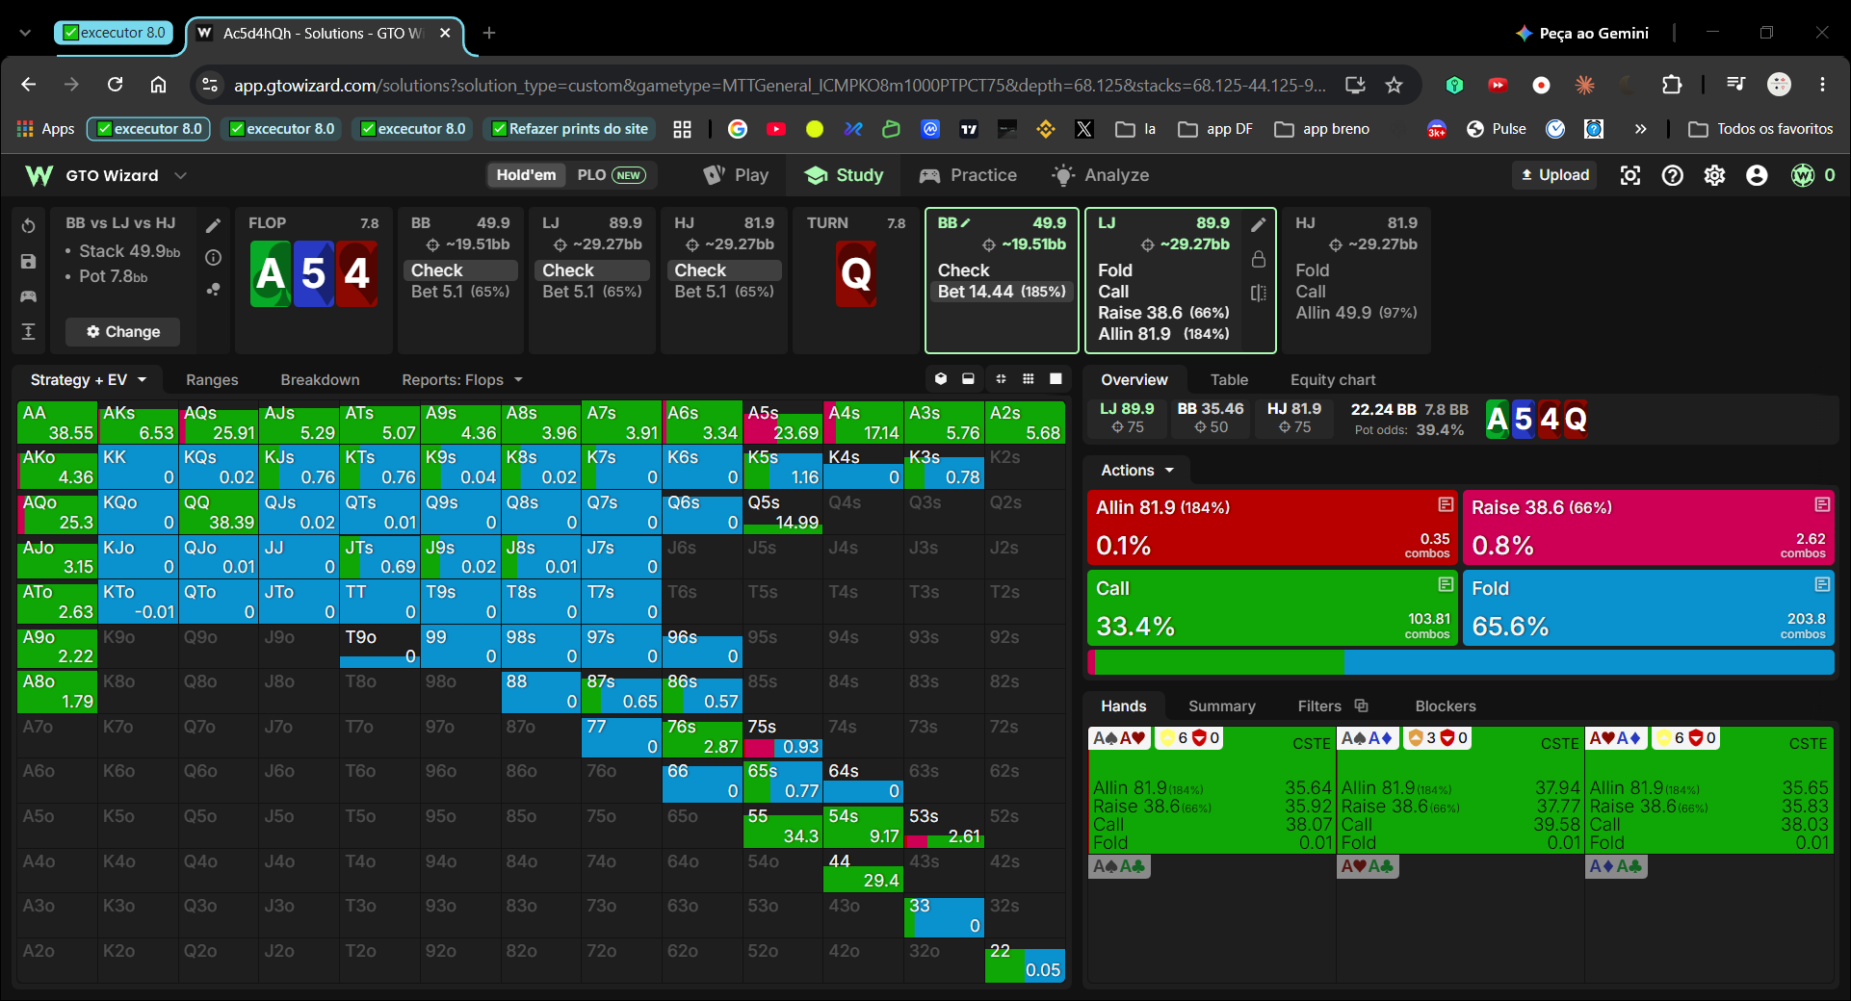Viewport: 1851px width, 1001px height.
Task: Open the Blockers tab
Action: click(x=1446, y=706)
